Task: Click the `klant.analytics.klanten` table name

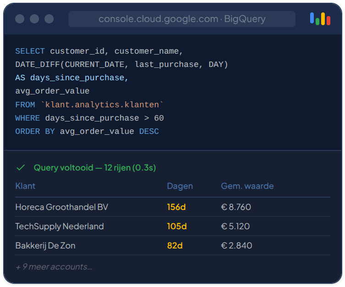Action: tap(102, 105)
